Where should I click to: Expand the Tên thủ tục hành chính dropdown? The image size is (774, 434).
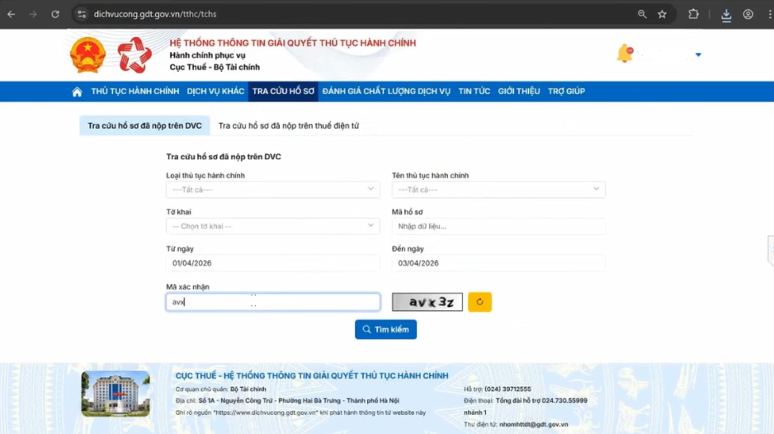(x=498, y=190)
